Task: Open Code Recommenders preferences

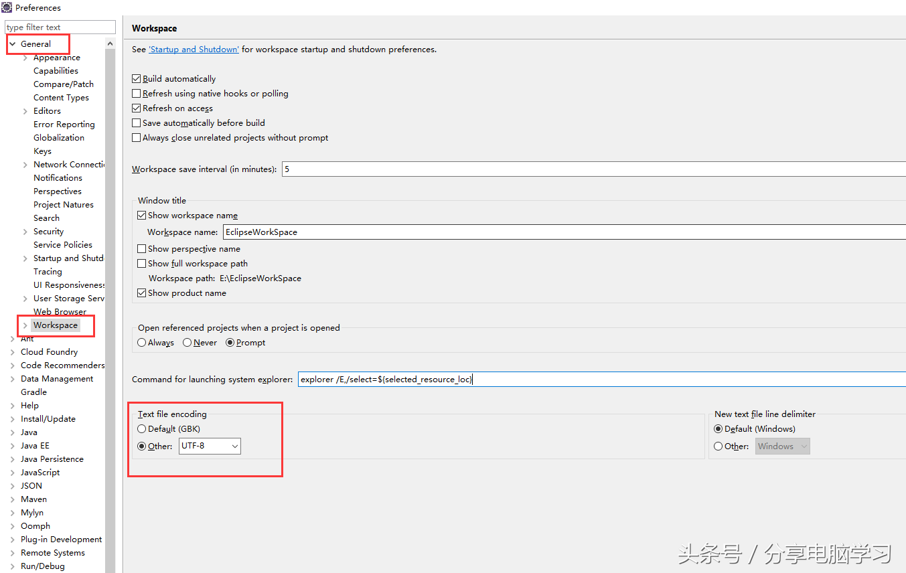Action: [62, 365]
